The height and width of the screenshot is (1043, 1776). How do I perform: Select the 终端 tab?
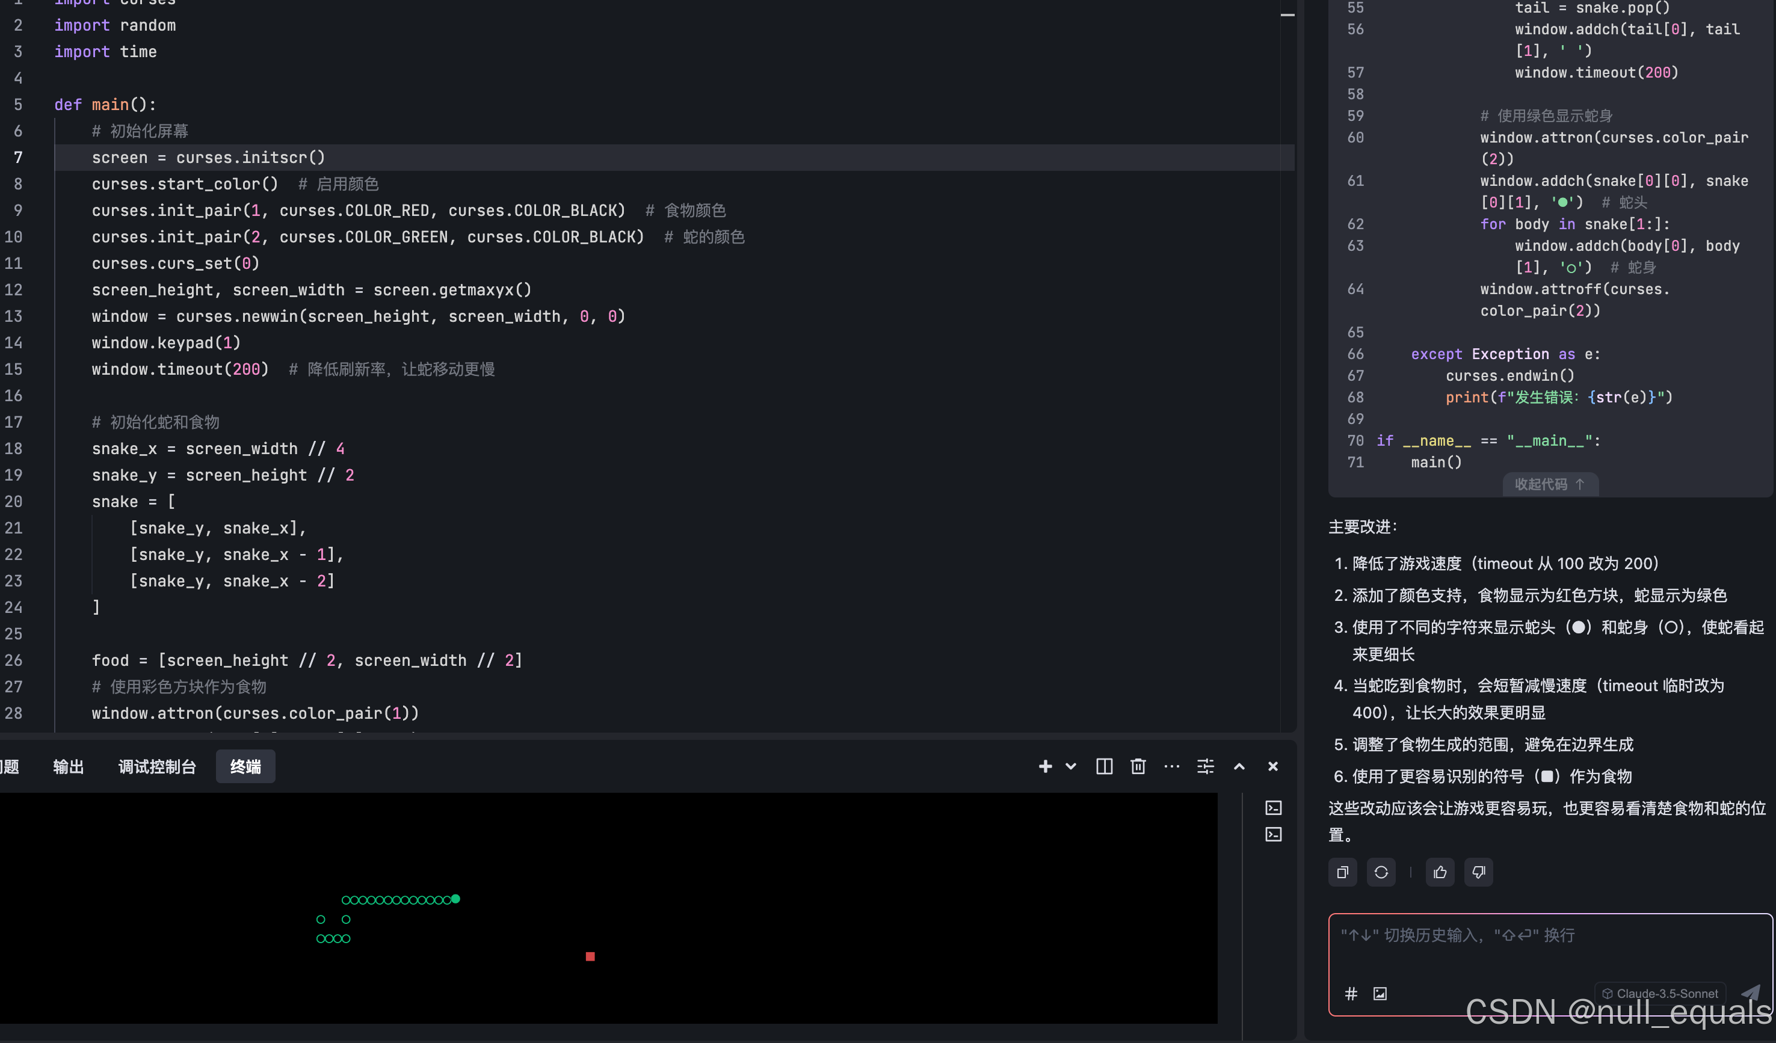point(245,766)
